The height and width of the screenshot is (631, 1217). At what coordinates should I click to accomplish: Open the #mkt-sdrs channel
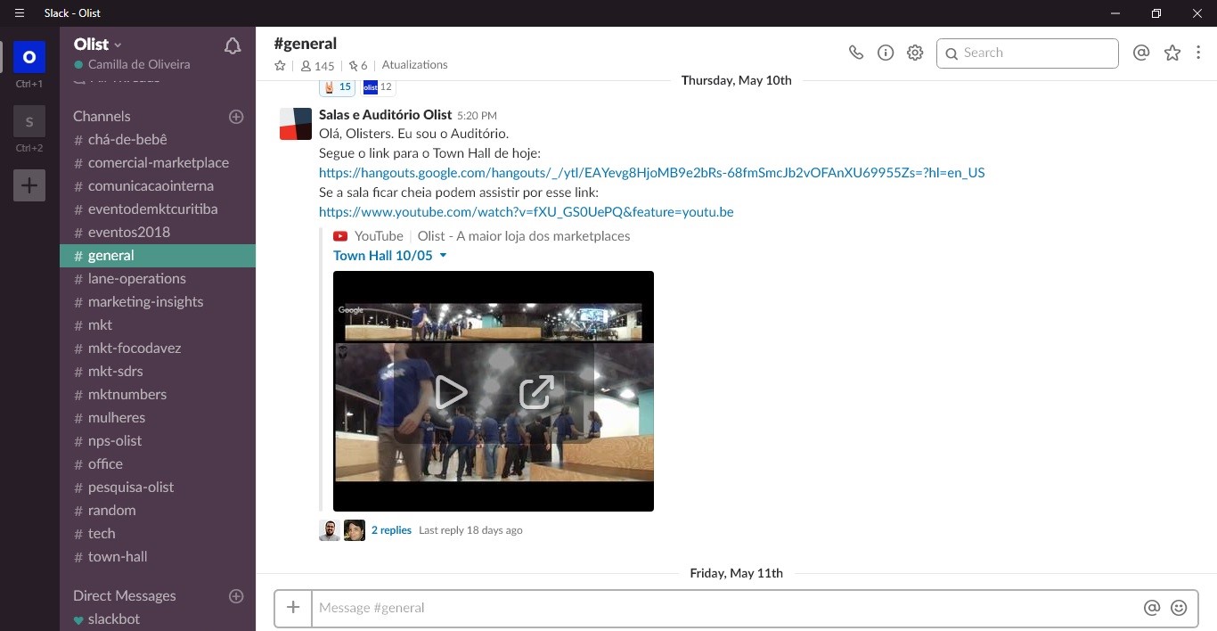[158, 372]
